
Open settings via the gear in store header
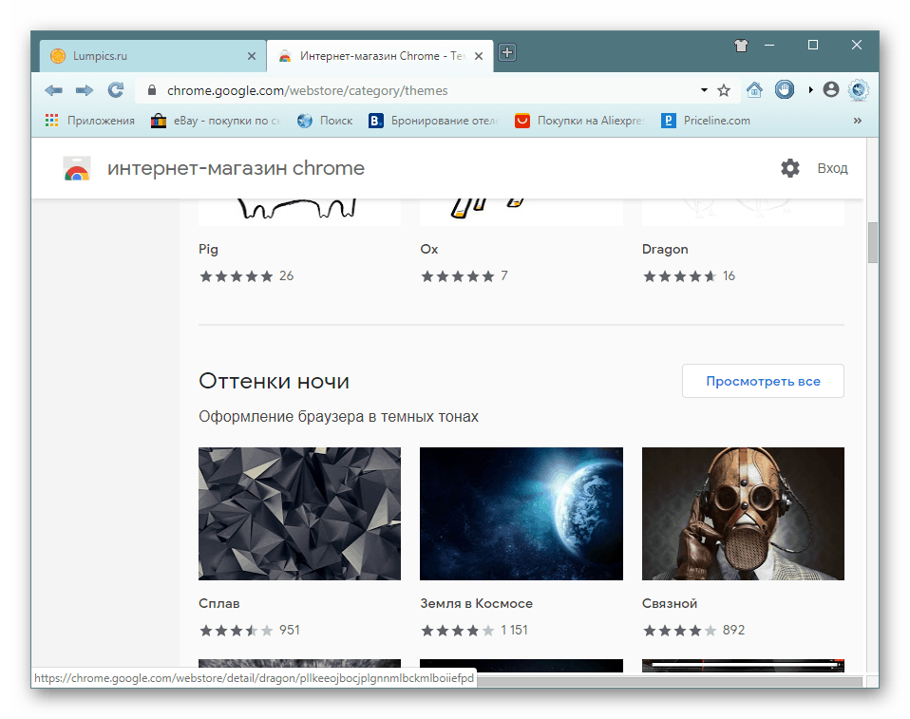[x=790, y=168]
